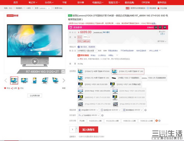
Task: Open the 上门安装服务 ¥99.00 dropdown
Action: coord(89,115)
